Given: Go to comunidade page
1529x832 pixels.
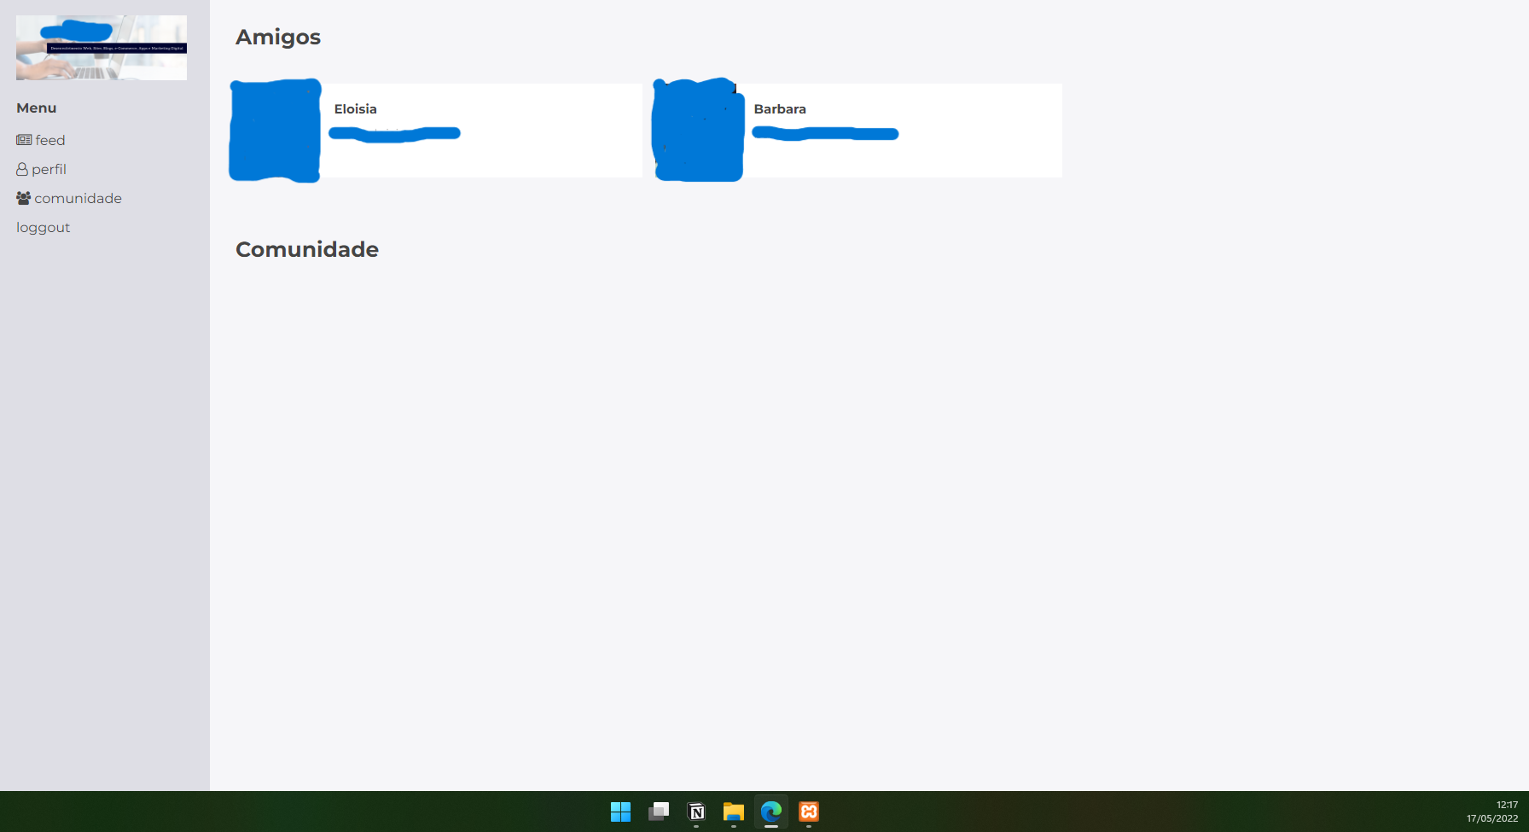Looking at the screenshot, I should (x=69, y=198).
